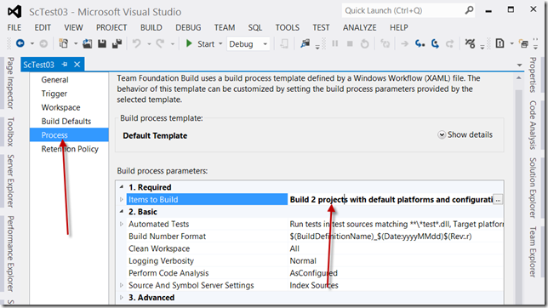Click the Navigate Backward arrow icon
Viewport: 548px width, 308px height.
click(20, 43)
